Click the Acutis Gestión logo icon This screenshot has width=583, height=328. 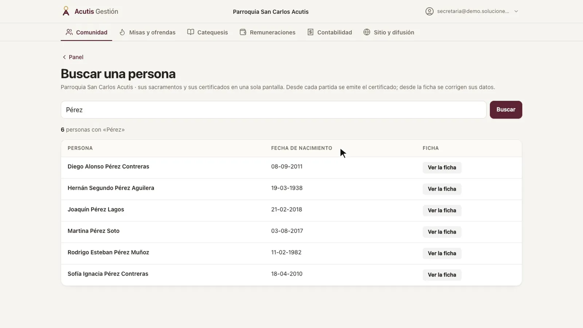tap(66, 11)
